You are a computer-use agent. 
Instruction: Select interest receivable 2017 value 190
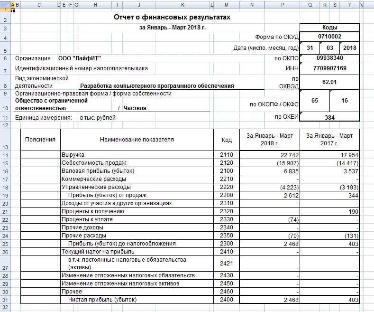329,211
